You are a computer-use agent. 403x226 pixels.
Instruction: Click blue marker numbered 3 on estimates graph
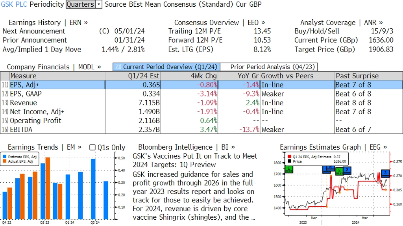pos(385,173)
